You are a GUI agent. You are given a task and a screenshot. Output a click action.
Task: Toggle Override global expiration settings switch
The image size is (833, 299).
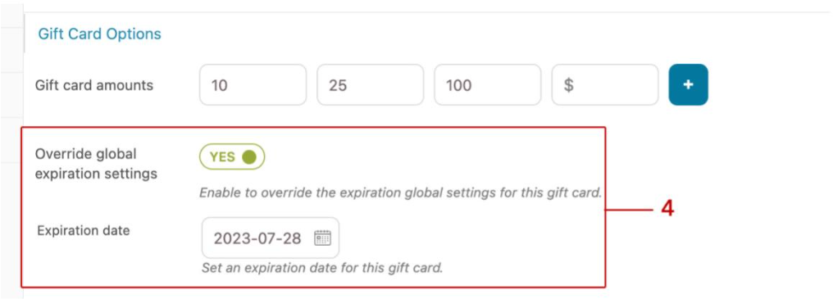232,156
